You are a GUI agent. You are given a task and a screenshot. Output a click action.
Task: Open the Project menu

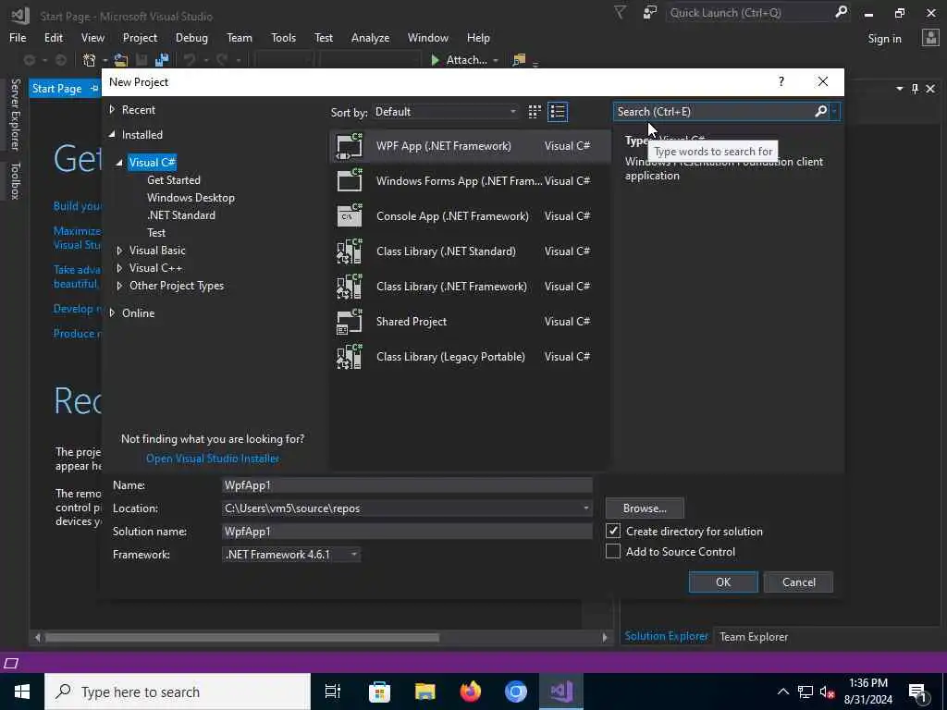point(140,37)
